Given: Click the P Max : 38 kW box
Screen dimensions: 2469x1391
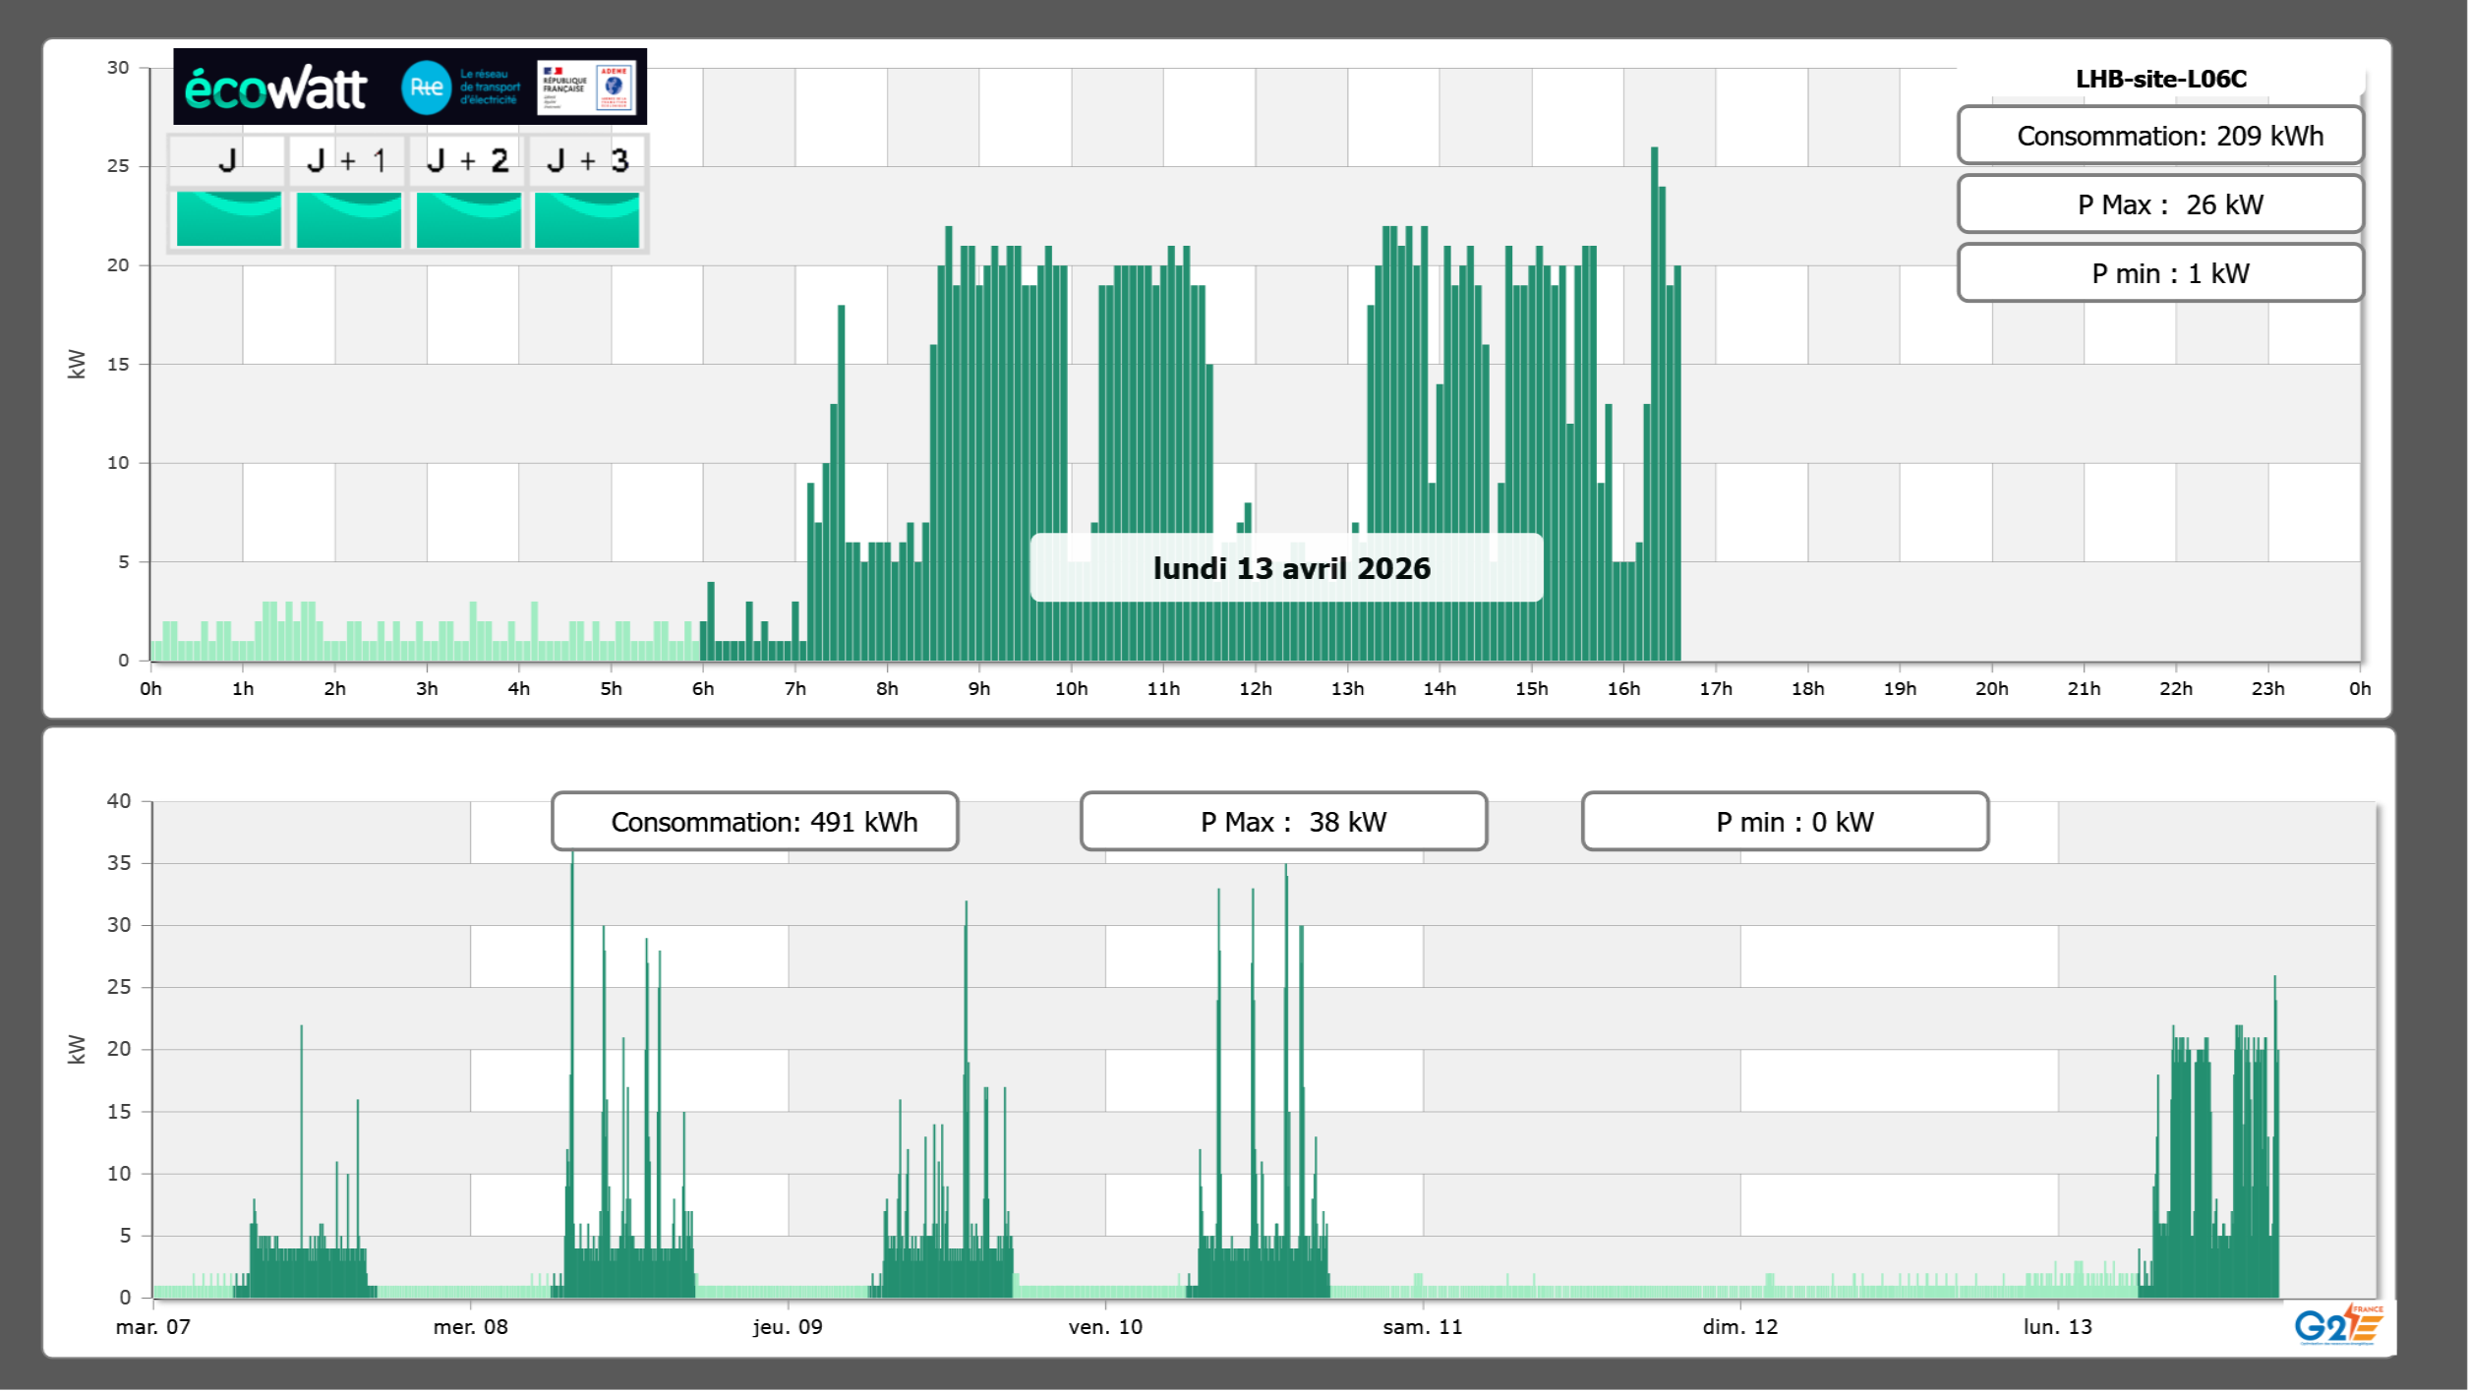Looking at the screenshot, I should pyautogui.click(x=1283, y=822).
